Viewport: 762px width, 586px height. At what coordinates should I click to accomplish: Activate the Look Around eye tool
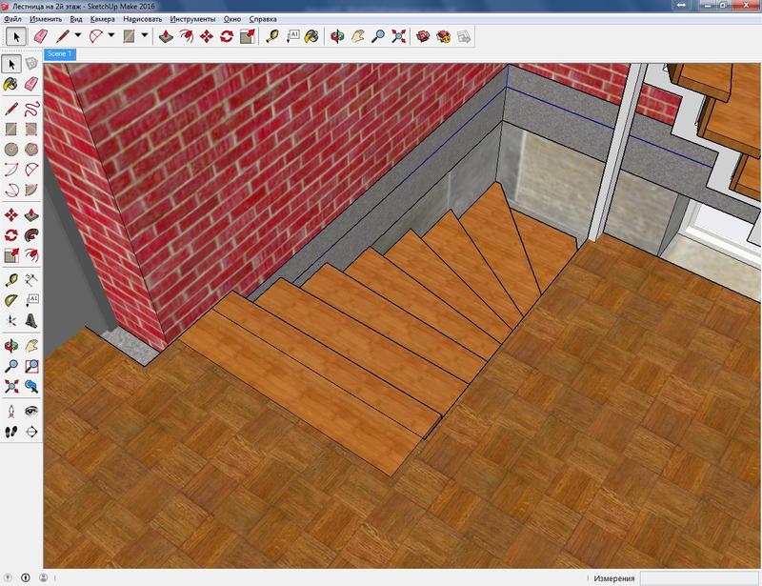31,412
